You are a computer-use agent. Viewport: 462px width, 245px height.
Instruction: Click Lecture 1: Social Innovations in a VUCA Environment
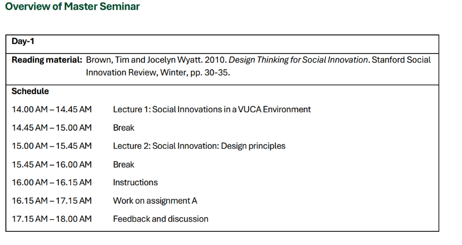[212, 110]
